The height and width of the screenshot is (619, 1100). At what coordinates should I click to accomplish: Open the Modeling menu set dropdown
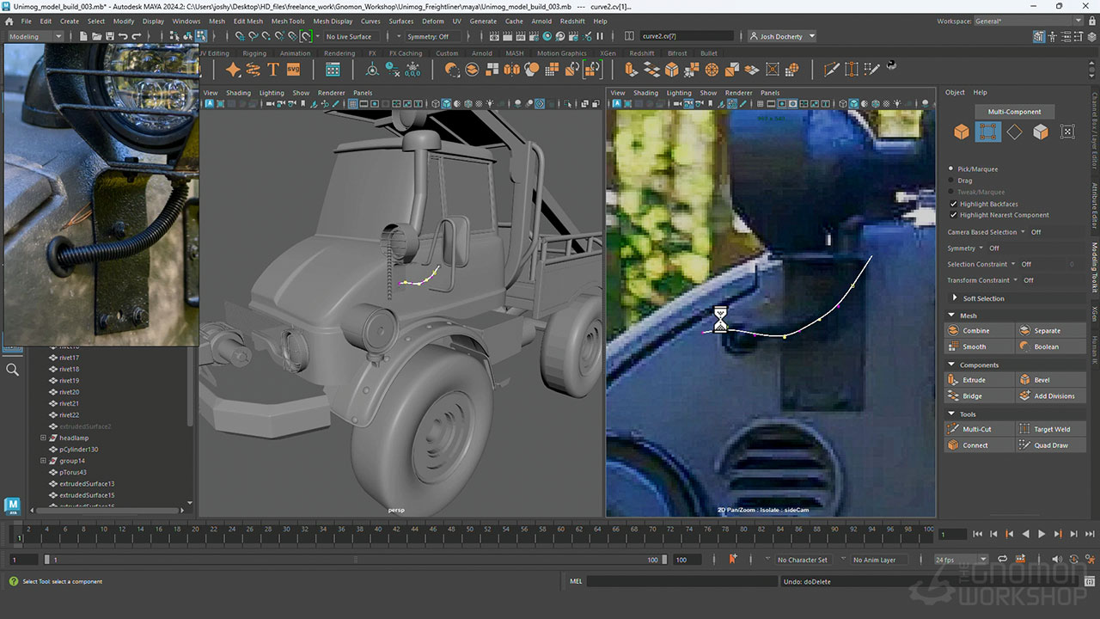(35, 37)
